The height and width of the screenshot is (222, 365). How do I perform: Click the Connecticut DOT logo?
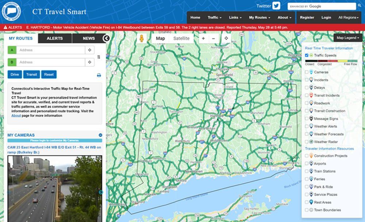[x=11, y=11]
